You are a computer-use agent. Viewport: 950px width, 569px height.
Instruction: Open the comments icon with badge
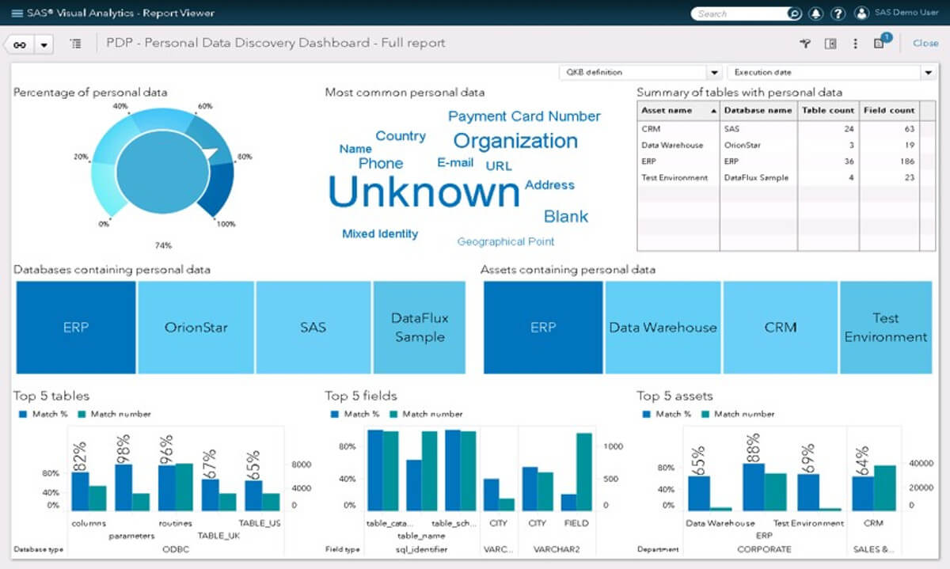point(880,44)
